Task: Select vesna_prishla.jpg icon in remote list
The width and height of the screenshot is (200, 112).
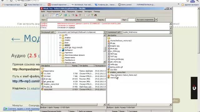Action: [109, 59]
